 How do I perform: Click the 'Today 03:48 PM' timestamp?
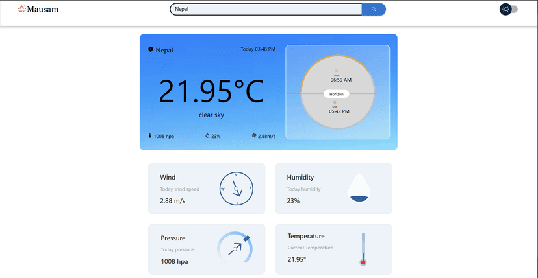(x=258, y=49)
